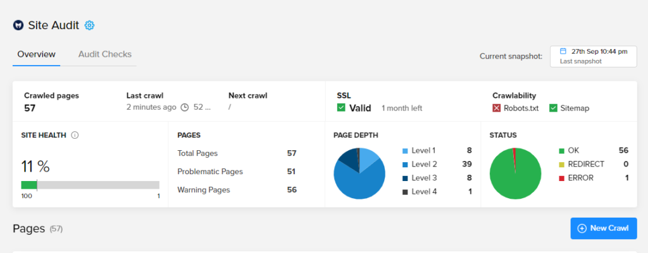Image resolution: width=648 pixels, height=253 pixels.
Task: Click the plus icon on New Crawl
Action: click(582, 228)
